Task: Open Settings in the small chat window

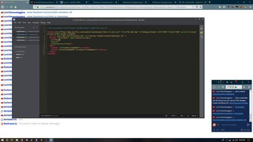Action: (245, 130)
